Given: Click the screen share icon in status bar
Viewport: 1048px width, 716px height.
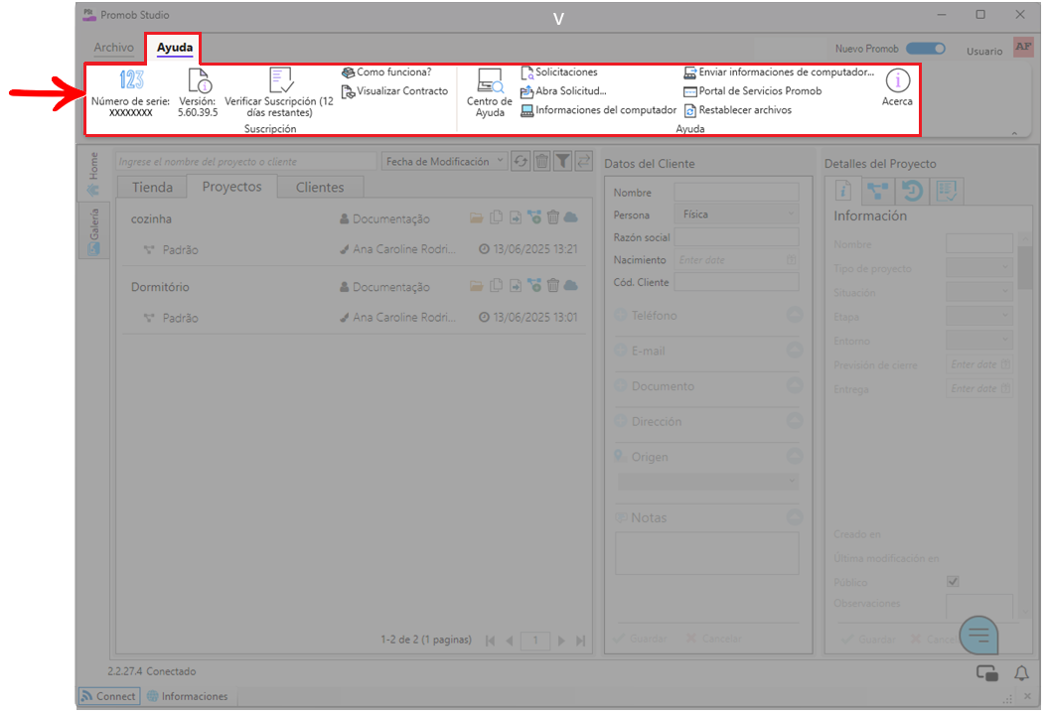Looking at the screenshot, I should click(x=987, y=673).
